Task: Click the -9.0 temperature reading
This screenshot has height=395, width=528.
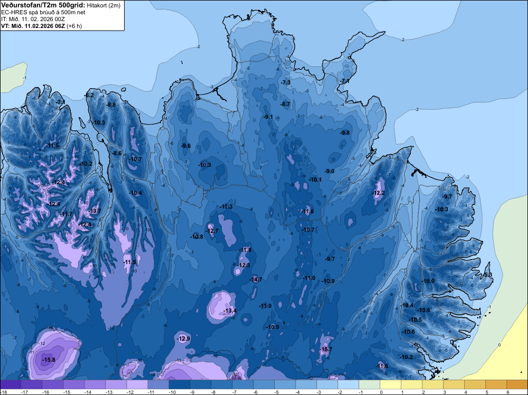Action: [329, 172]
